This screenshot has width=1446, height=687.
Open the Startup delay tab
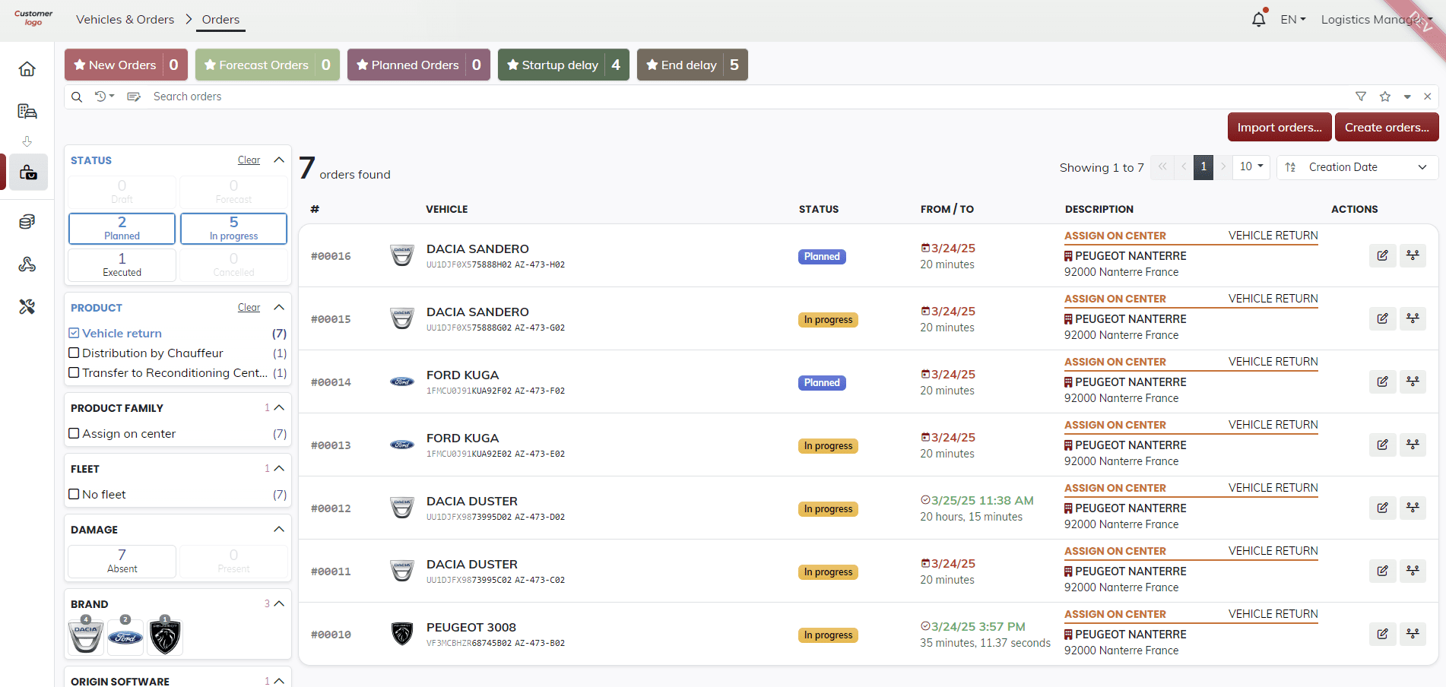coord(563,65)
